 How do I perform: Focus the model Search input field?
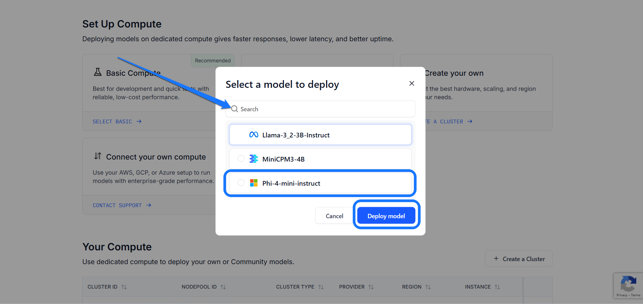(x=320, y=109)
